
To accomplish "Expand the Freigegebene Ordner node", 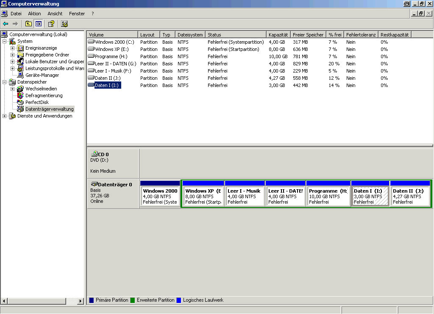I will [x=12, y=55].
